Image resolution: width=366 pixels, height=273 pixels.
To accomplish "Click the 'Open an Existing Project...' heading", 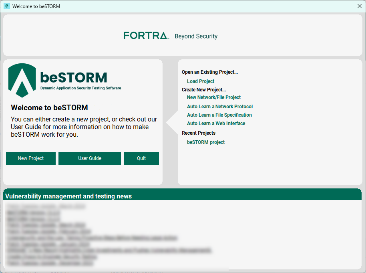I will tap(210, 72).
